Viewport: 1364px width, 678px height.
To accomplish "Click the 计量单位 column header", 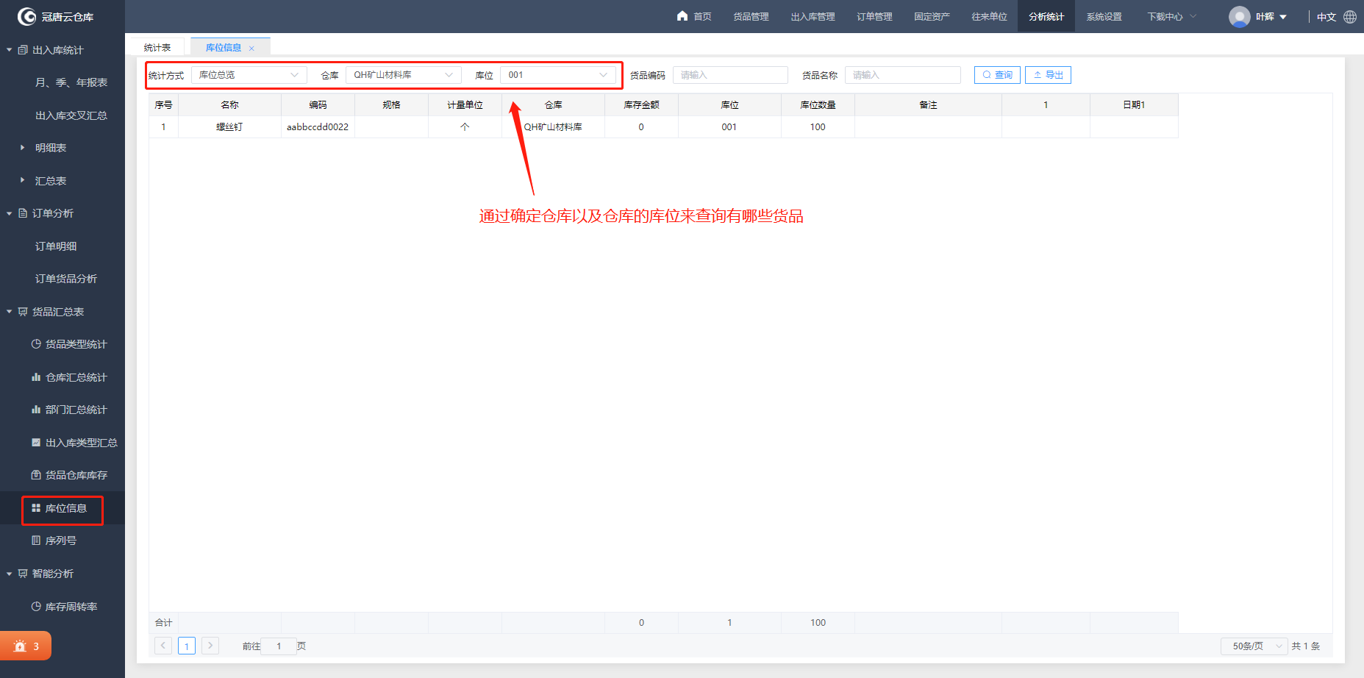I will coord(465,105).
